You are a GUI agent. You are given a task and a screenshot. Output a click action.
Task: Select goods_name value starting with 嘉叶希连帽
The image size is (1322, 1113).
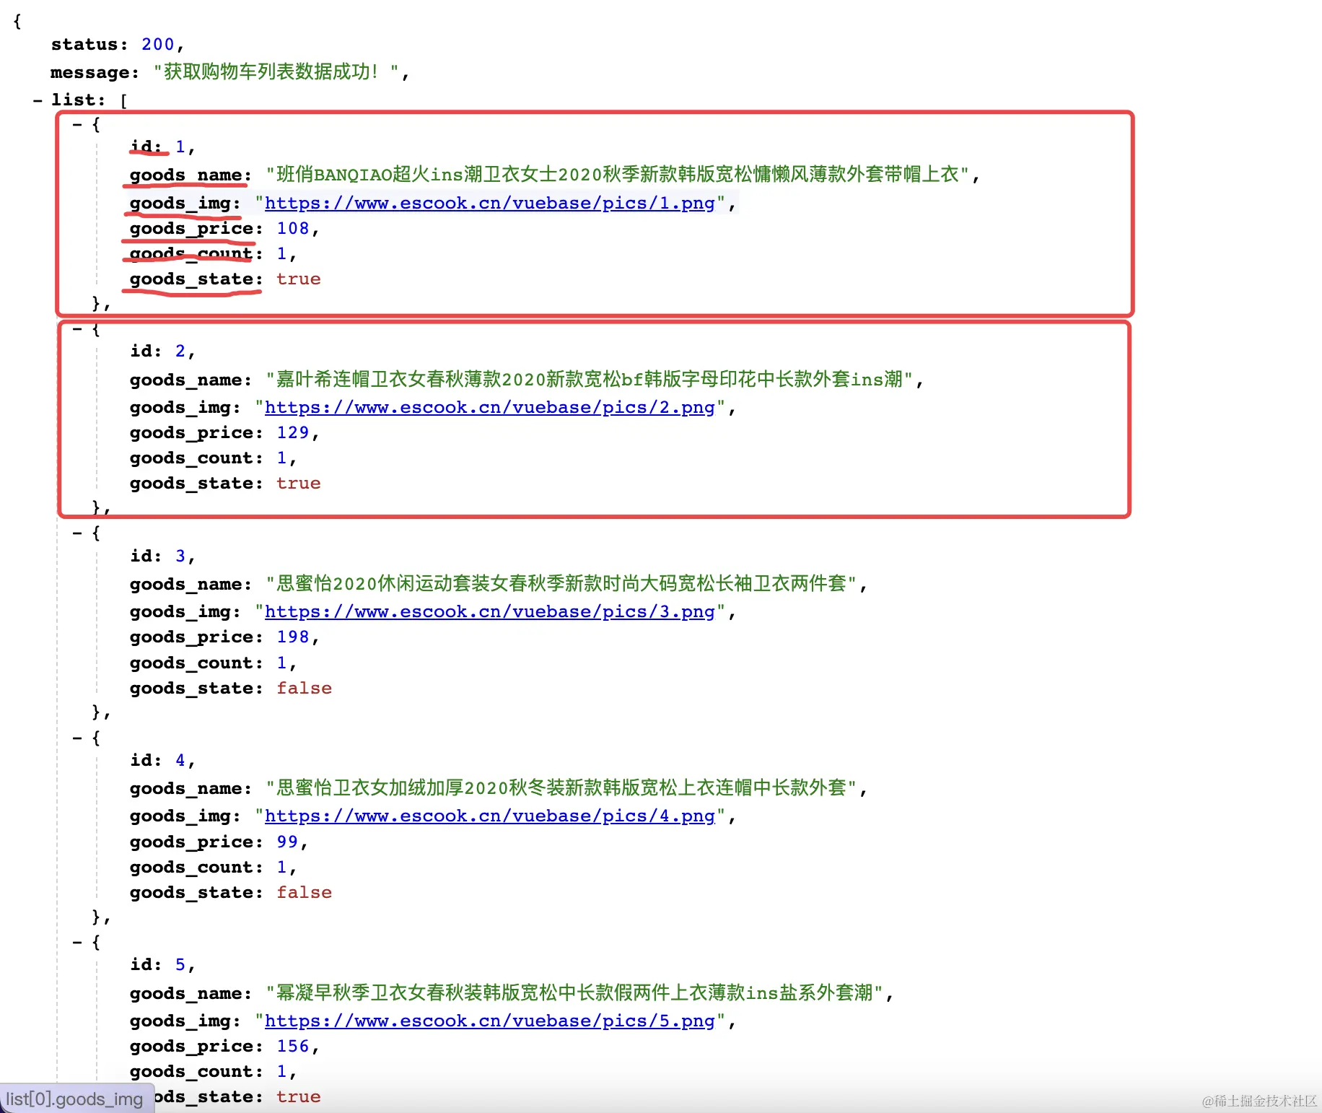pyautogui.click(x=590, y=380)
